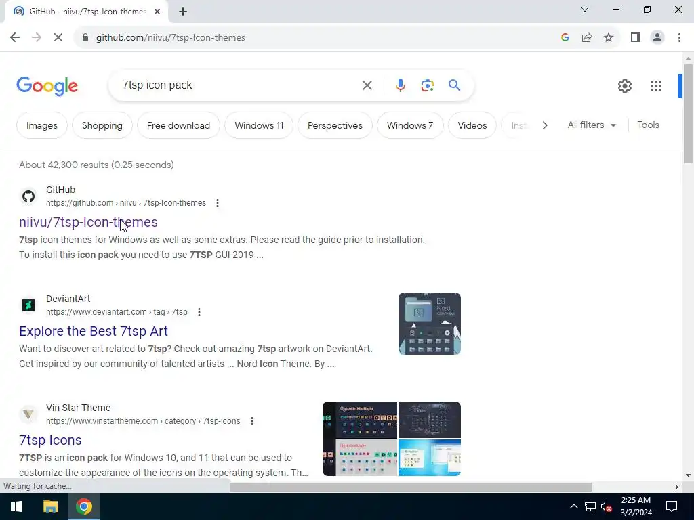Close the GitHub 7tsp-Icon-themes tab
The image size is (694, 520).
coord(157,12)
